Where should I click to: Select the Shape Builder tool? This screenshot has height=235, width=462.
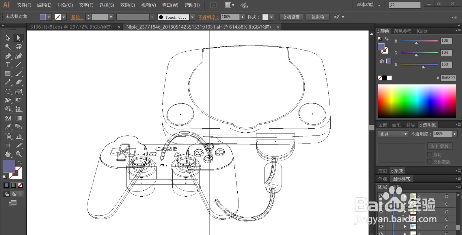(x=8, y=109)
